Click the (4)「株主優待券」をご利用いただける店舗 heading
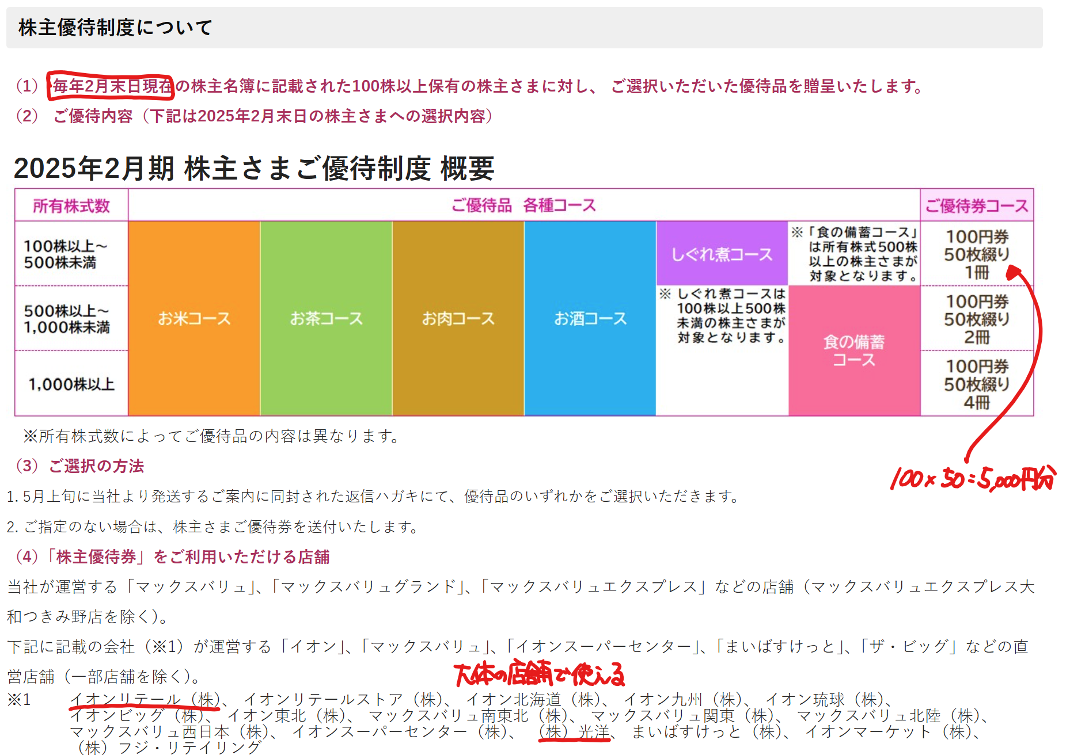Image resolution: width=1070 pixels, height=755 pixels. tap(173, 556)
